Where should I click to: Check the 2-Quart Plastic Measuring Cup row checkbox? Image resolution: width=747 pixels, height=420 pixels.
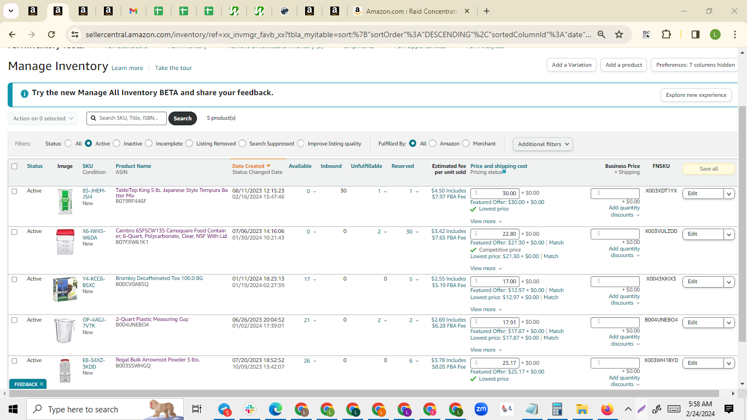click(x=14, y=320)
